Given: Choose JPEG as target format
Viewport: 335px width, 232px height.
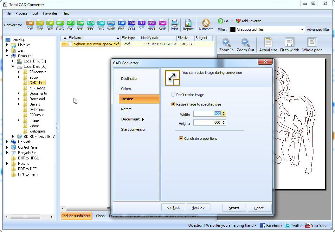Looking at the screenshot, I should 90,25.
